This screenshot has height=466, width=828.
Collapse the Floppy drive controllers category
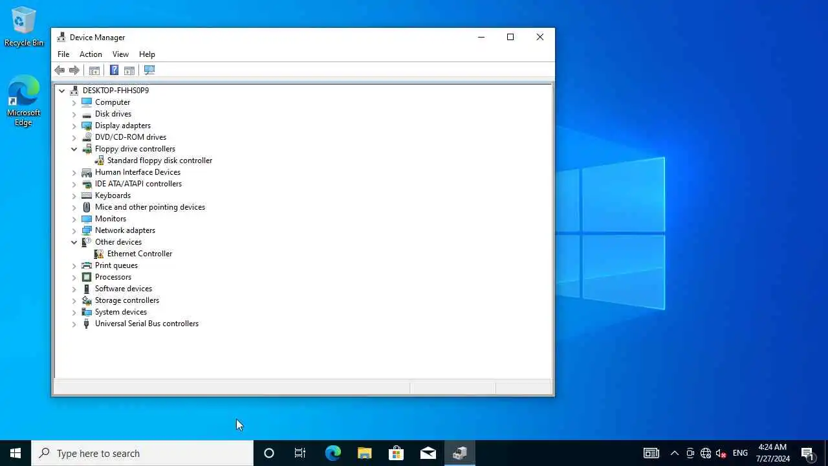click(74, 149)
